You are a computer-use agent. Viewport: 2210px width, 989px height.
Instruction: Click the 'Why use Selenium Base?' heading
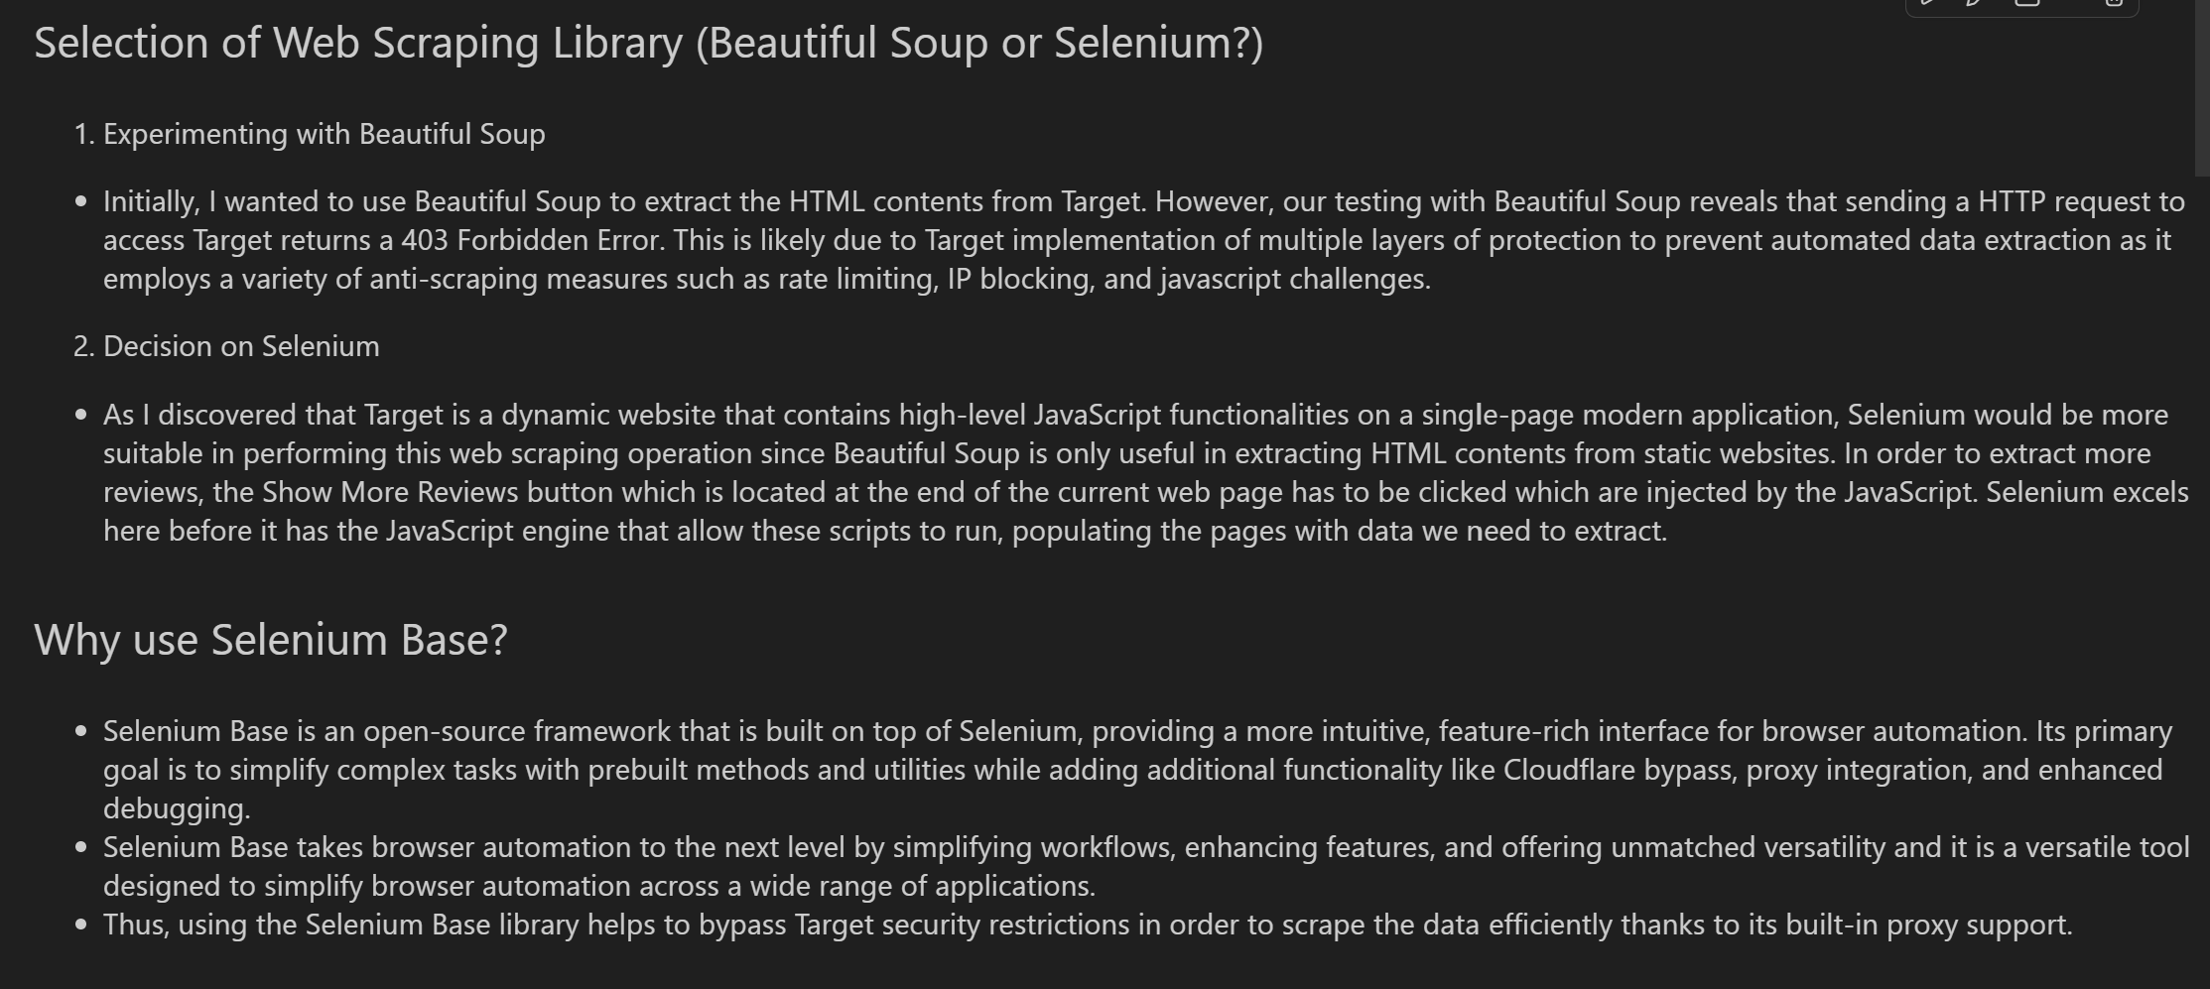(271, 640)
